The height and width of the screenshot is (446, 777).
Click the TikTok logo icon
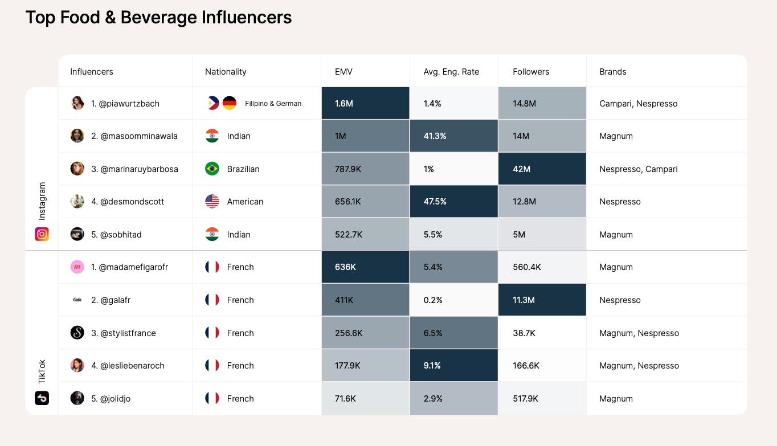click(x=42, y=398)
